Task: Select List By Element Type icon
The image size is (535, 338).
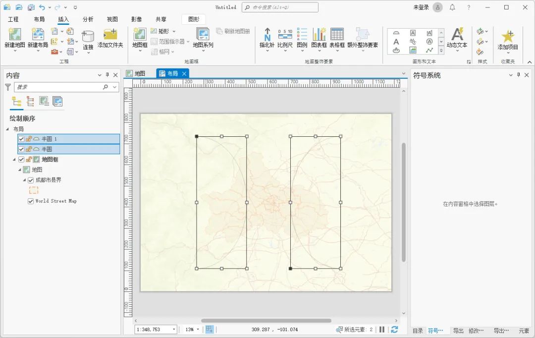Action: click(x=30, y=102)
